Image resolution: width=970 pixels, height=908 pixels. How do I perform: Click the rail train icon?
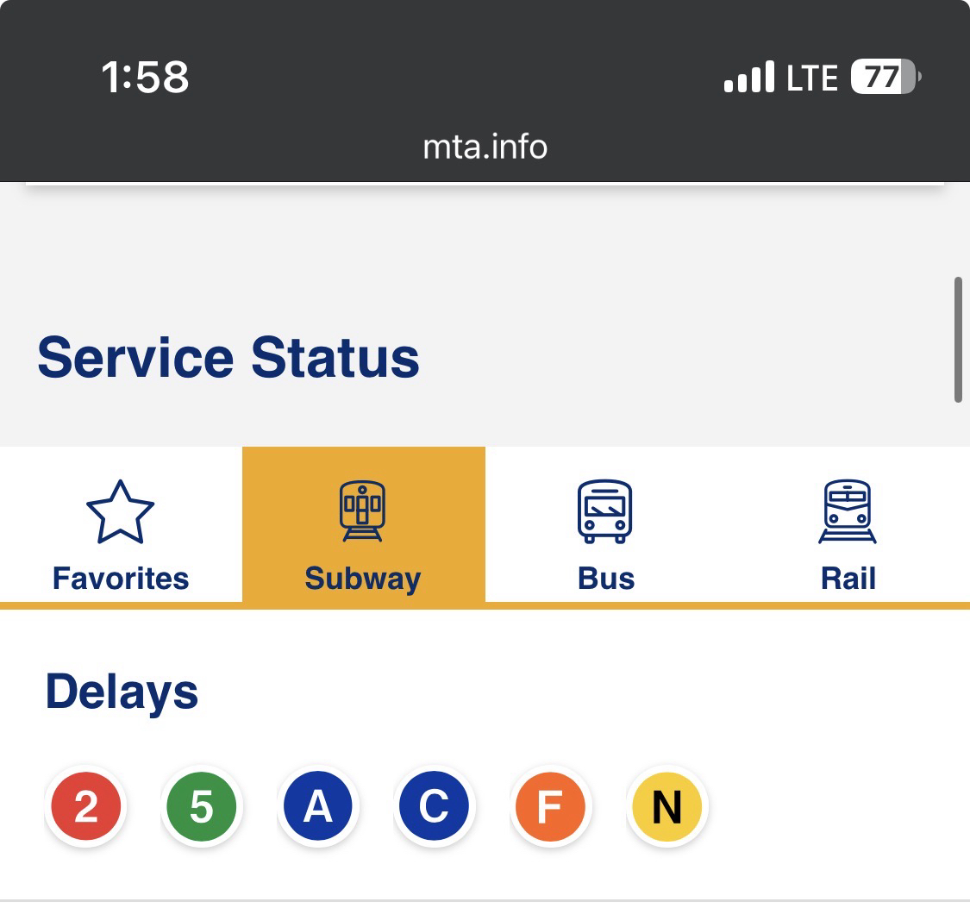[848, 511]
